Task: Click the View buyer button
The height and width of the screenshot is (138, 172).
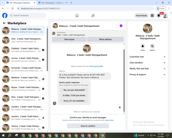Action: 69,39
